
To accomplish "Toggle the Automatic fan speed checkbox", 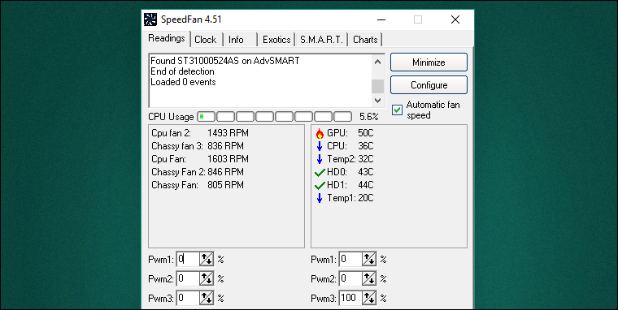I will tap(398, 110).
